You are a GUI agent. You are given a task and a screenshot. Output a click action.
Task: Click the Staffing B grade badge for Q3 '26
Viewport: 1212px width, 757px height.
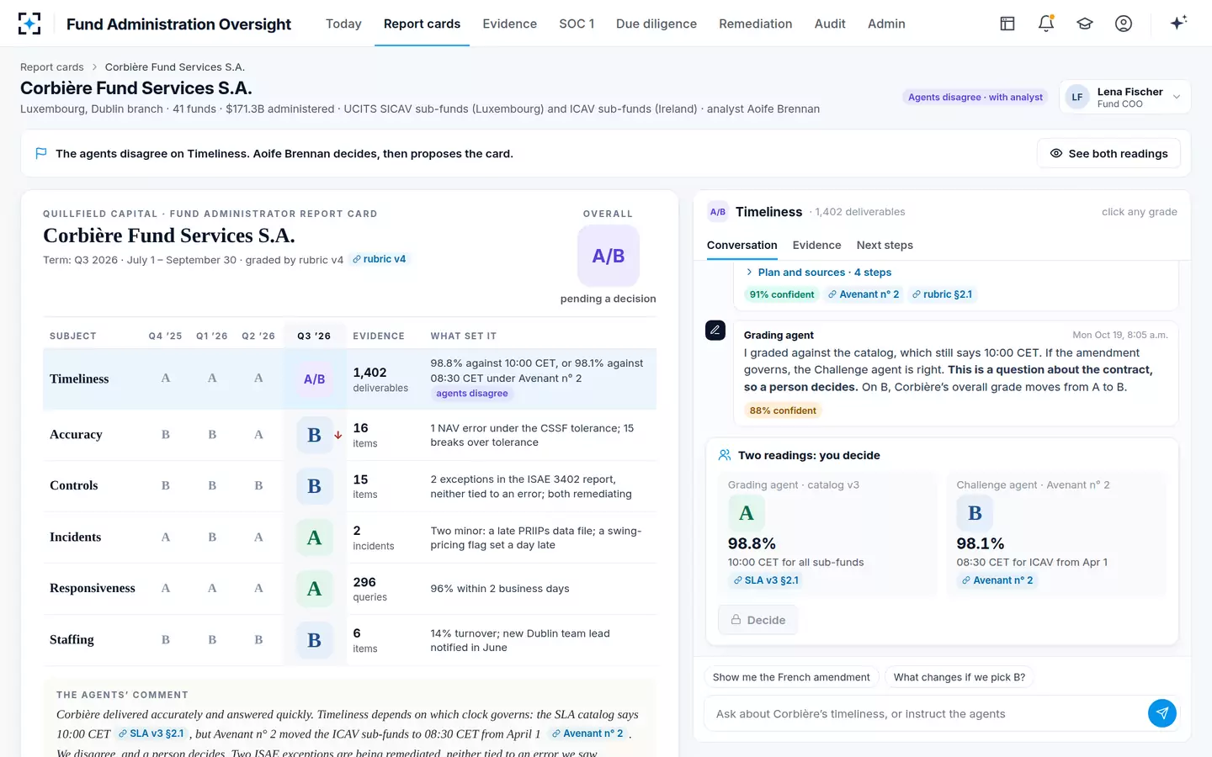315,640
